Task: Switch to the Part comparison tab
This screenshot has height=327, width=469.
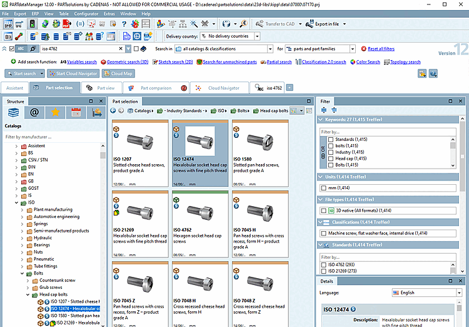Action: 155,88
